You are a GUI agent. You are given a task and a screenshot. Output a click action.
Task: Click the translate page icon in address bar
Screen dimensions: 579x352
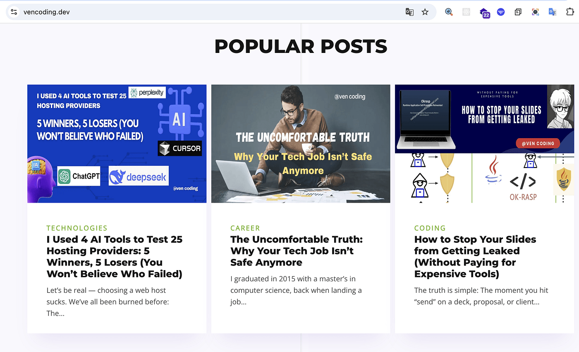click(409, 12)
